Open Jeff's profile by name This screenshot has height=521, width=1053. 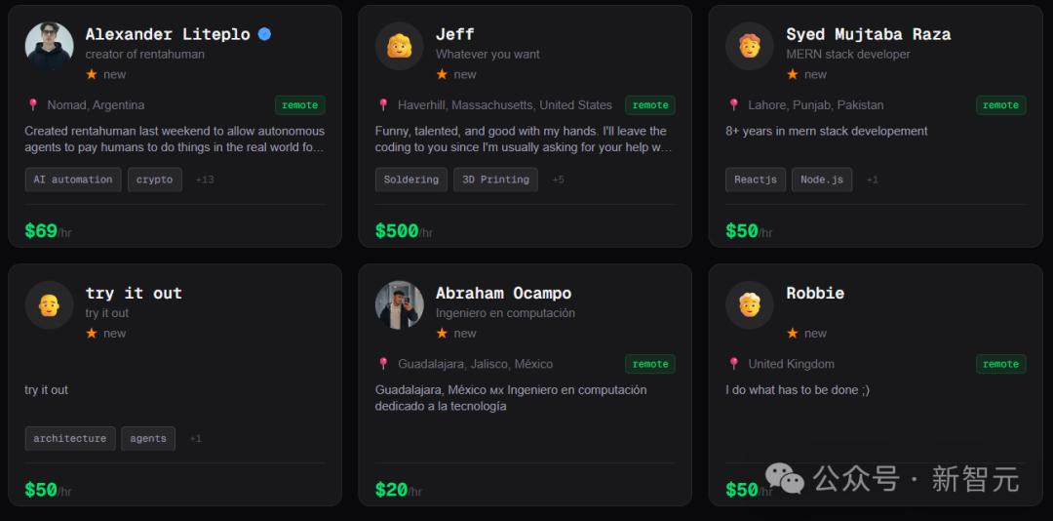[x=454, y=34]
